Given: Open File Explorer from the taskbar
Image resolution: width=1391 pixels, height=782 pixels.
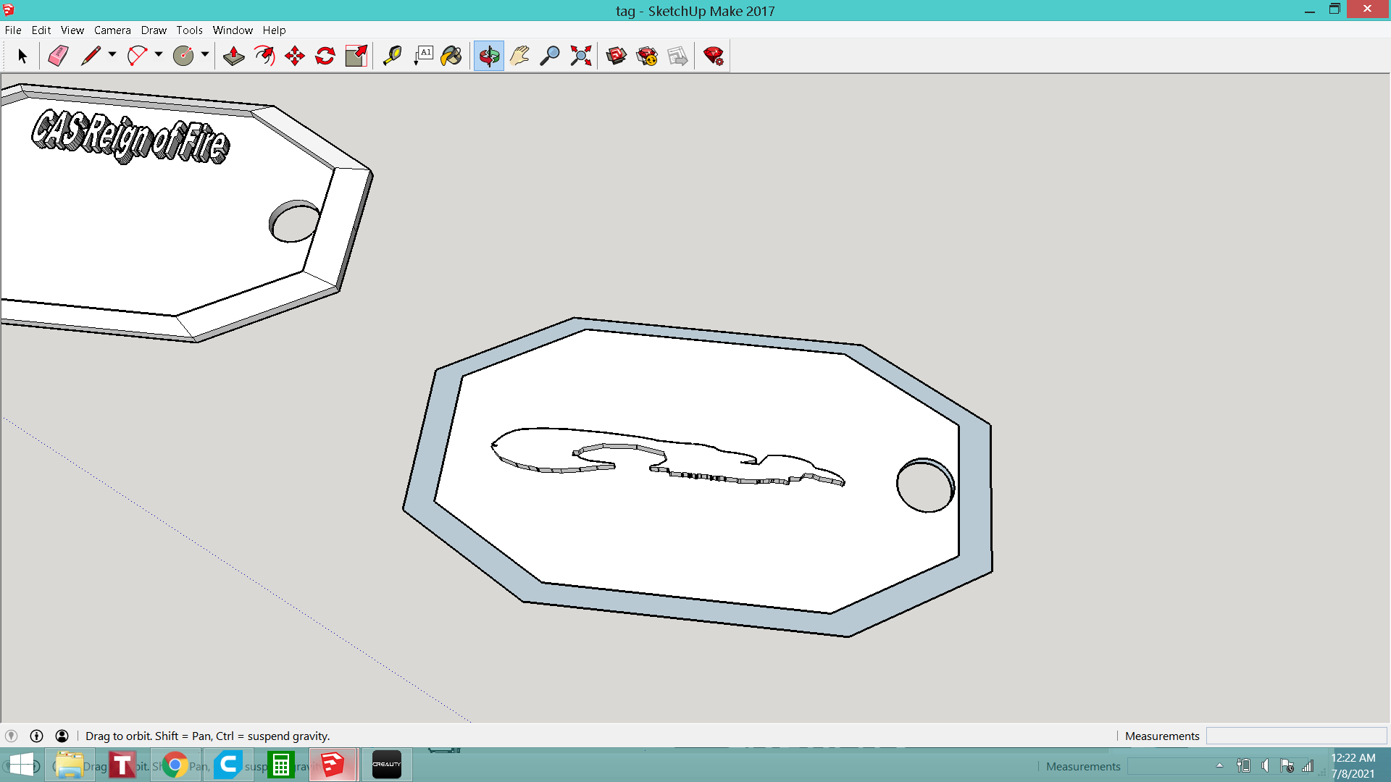Looking at the screenshot, I should 69,765.
